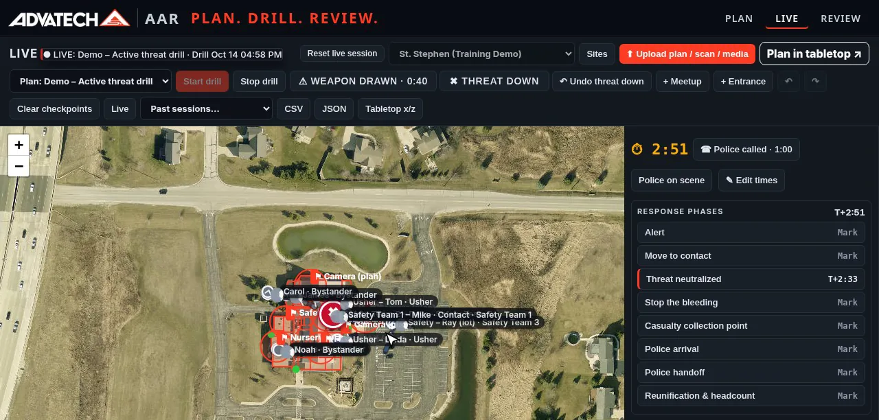Click the Live button in third toolbar row
879x420 pixels.
click(x=119, y=108)
